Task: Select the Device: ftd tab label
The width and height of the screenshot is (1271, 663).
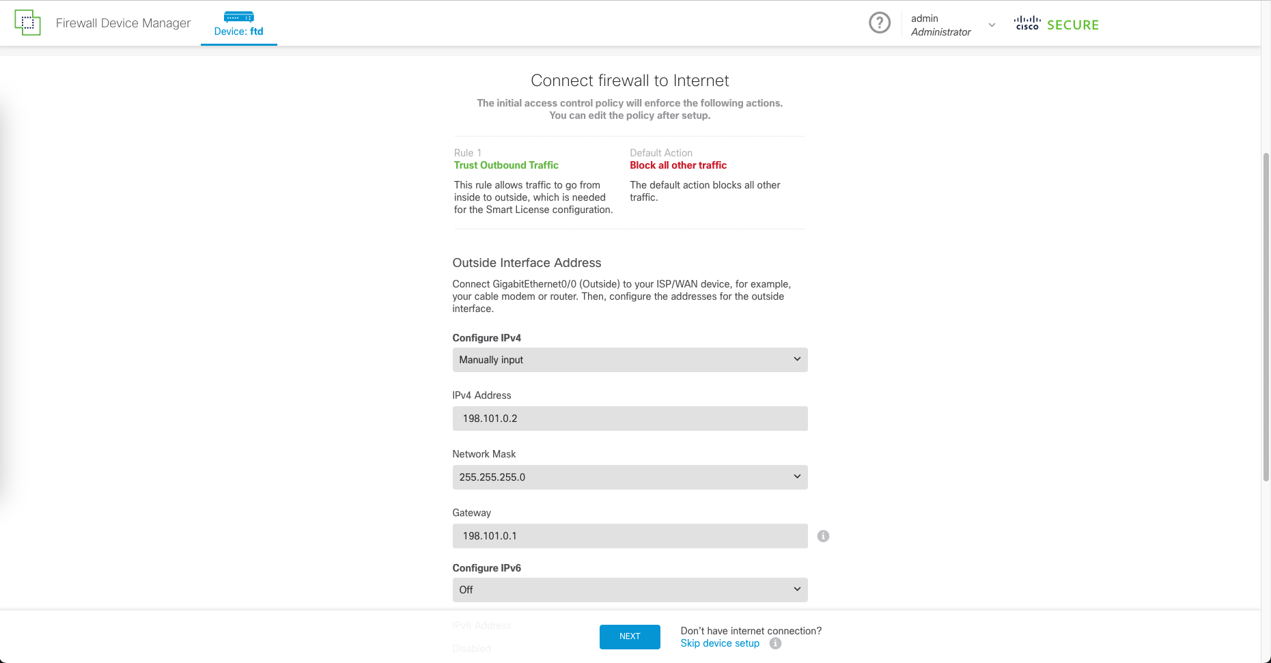Action: (238, 31)
